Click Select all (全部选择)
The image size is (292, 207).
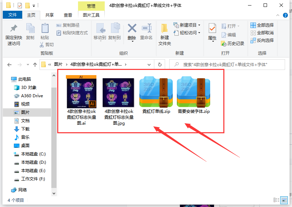click(x=262, y=25)
